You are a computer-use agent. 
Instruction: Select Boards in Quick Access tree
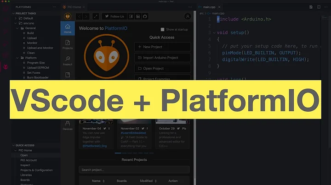pyautogui.click(x=25, y=180)
